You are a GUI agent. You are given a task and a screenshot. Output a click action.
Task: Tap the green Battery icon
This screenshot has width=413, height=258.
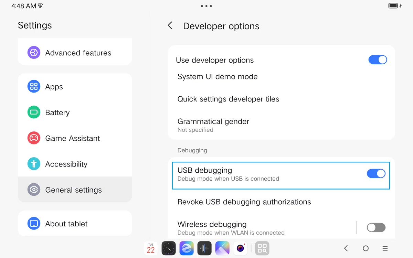[x=34, y=112]
